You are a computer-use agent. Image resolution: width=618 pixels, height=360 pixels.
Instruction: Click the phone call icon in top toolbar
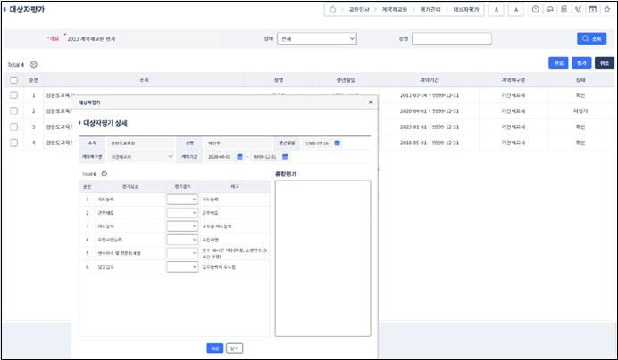tap(578, 10)
